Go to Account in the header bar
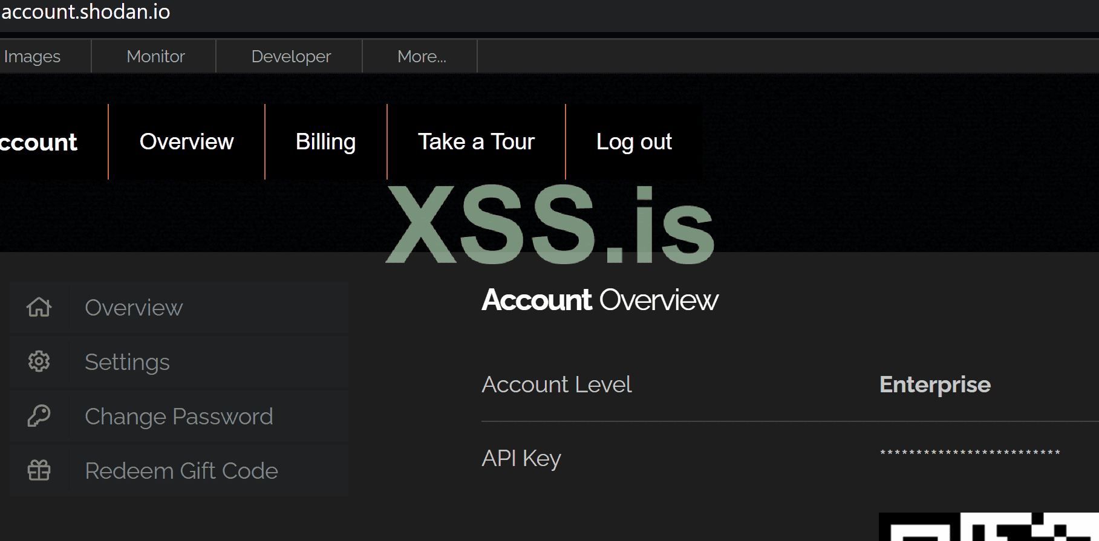 point(39,142)
